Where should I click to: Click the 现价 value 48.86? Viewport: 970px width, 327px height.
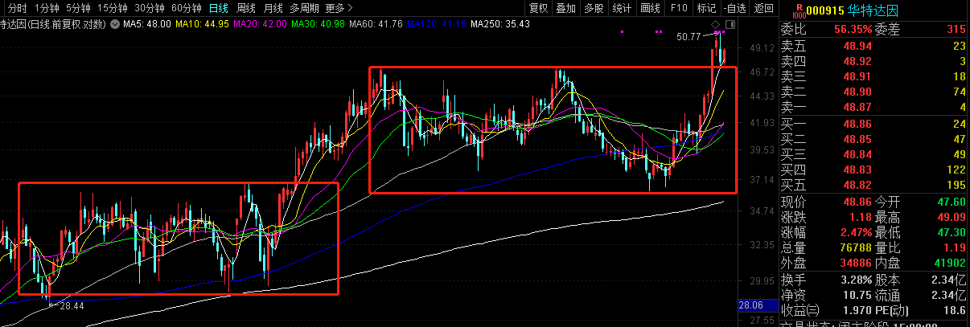[x=856, y=202]
